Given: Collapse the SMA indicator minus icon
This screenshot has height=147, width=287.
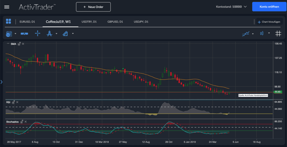Looking at the screenshot, I should click(x=8, y=43).
